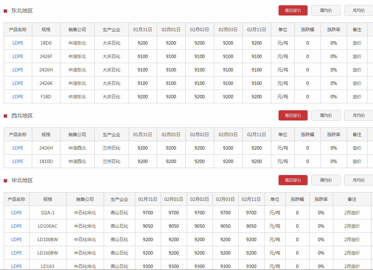Click LDPE link for LD160BW row
The image size is (373, 270).
16,253
